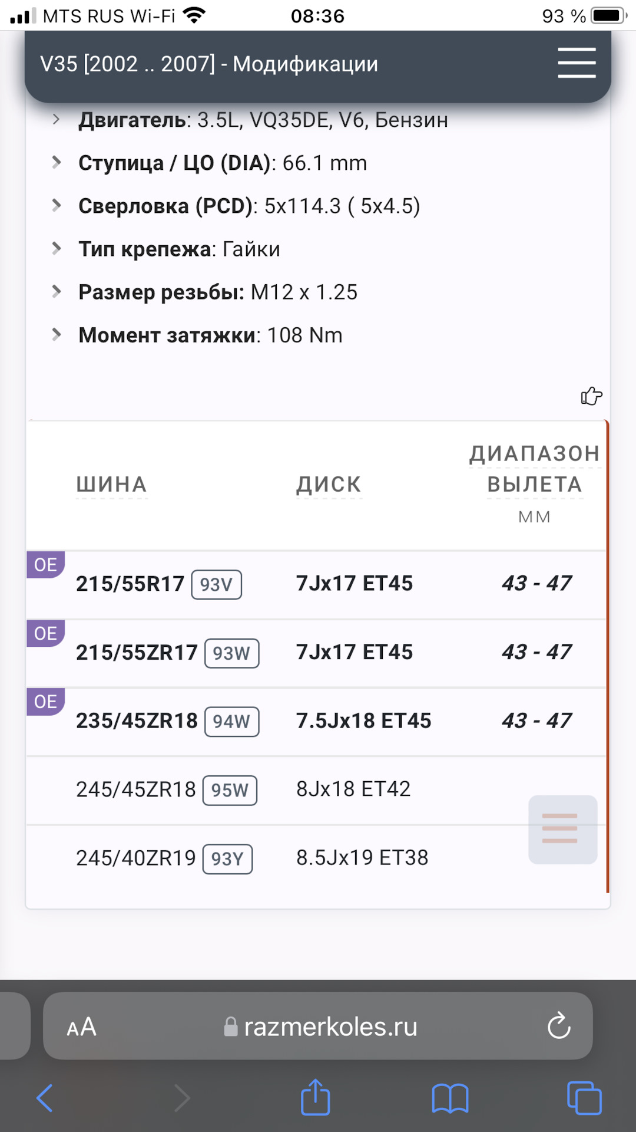Expand the Момент затяжки chevron

[x=57, y=334]
